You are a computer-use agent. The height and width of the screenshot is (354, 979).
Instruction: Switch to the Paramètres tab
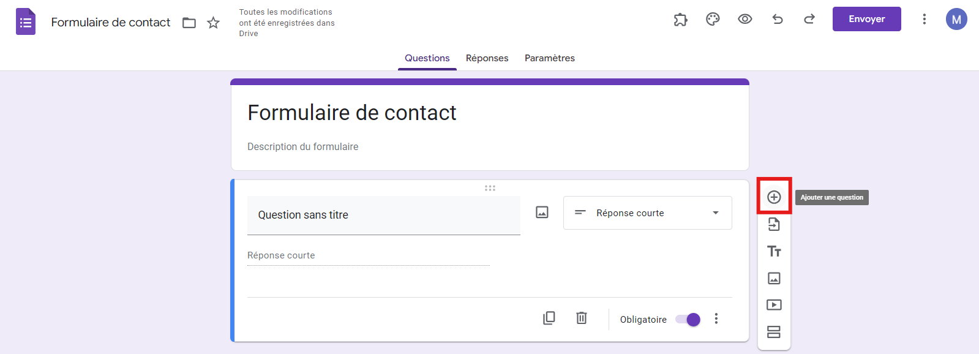[x=549, y=58]
